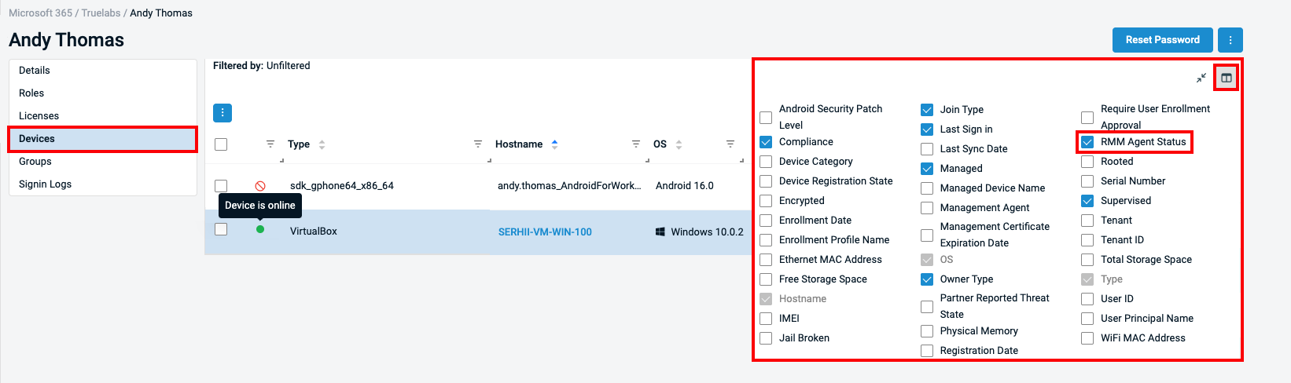Screen dimensions: 1291x383
Task: Open the blue table actions kebab menu
Action: (x=223, y=113)
